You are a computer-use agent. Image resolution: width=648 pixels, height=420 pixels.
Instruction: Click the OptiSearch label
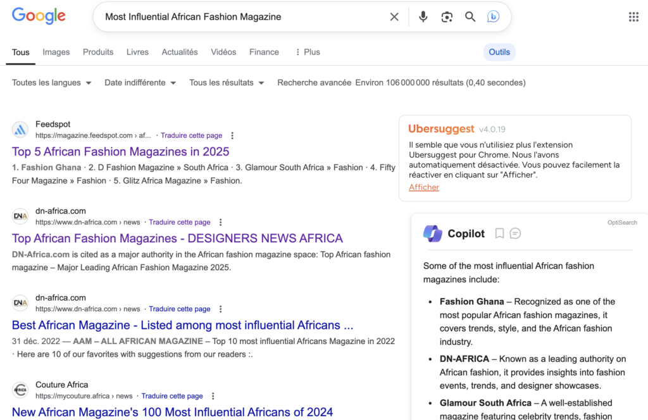click(x=622, y=223)
